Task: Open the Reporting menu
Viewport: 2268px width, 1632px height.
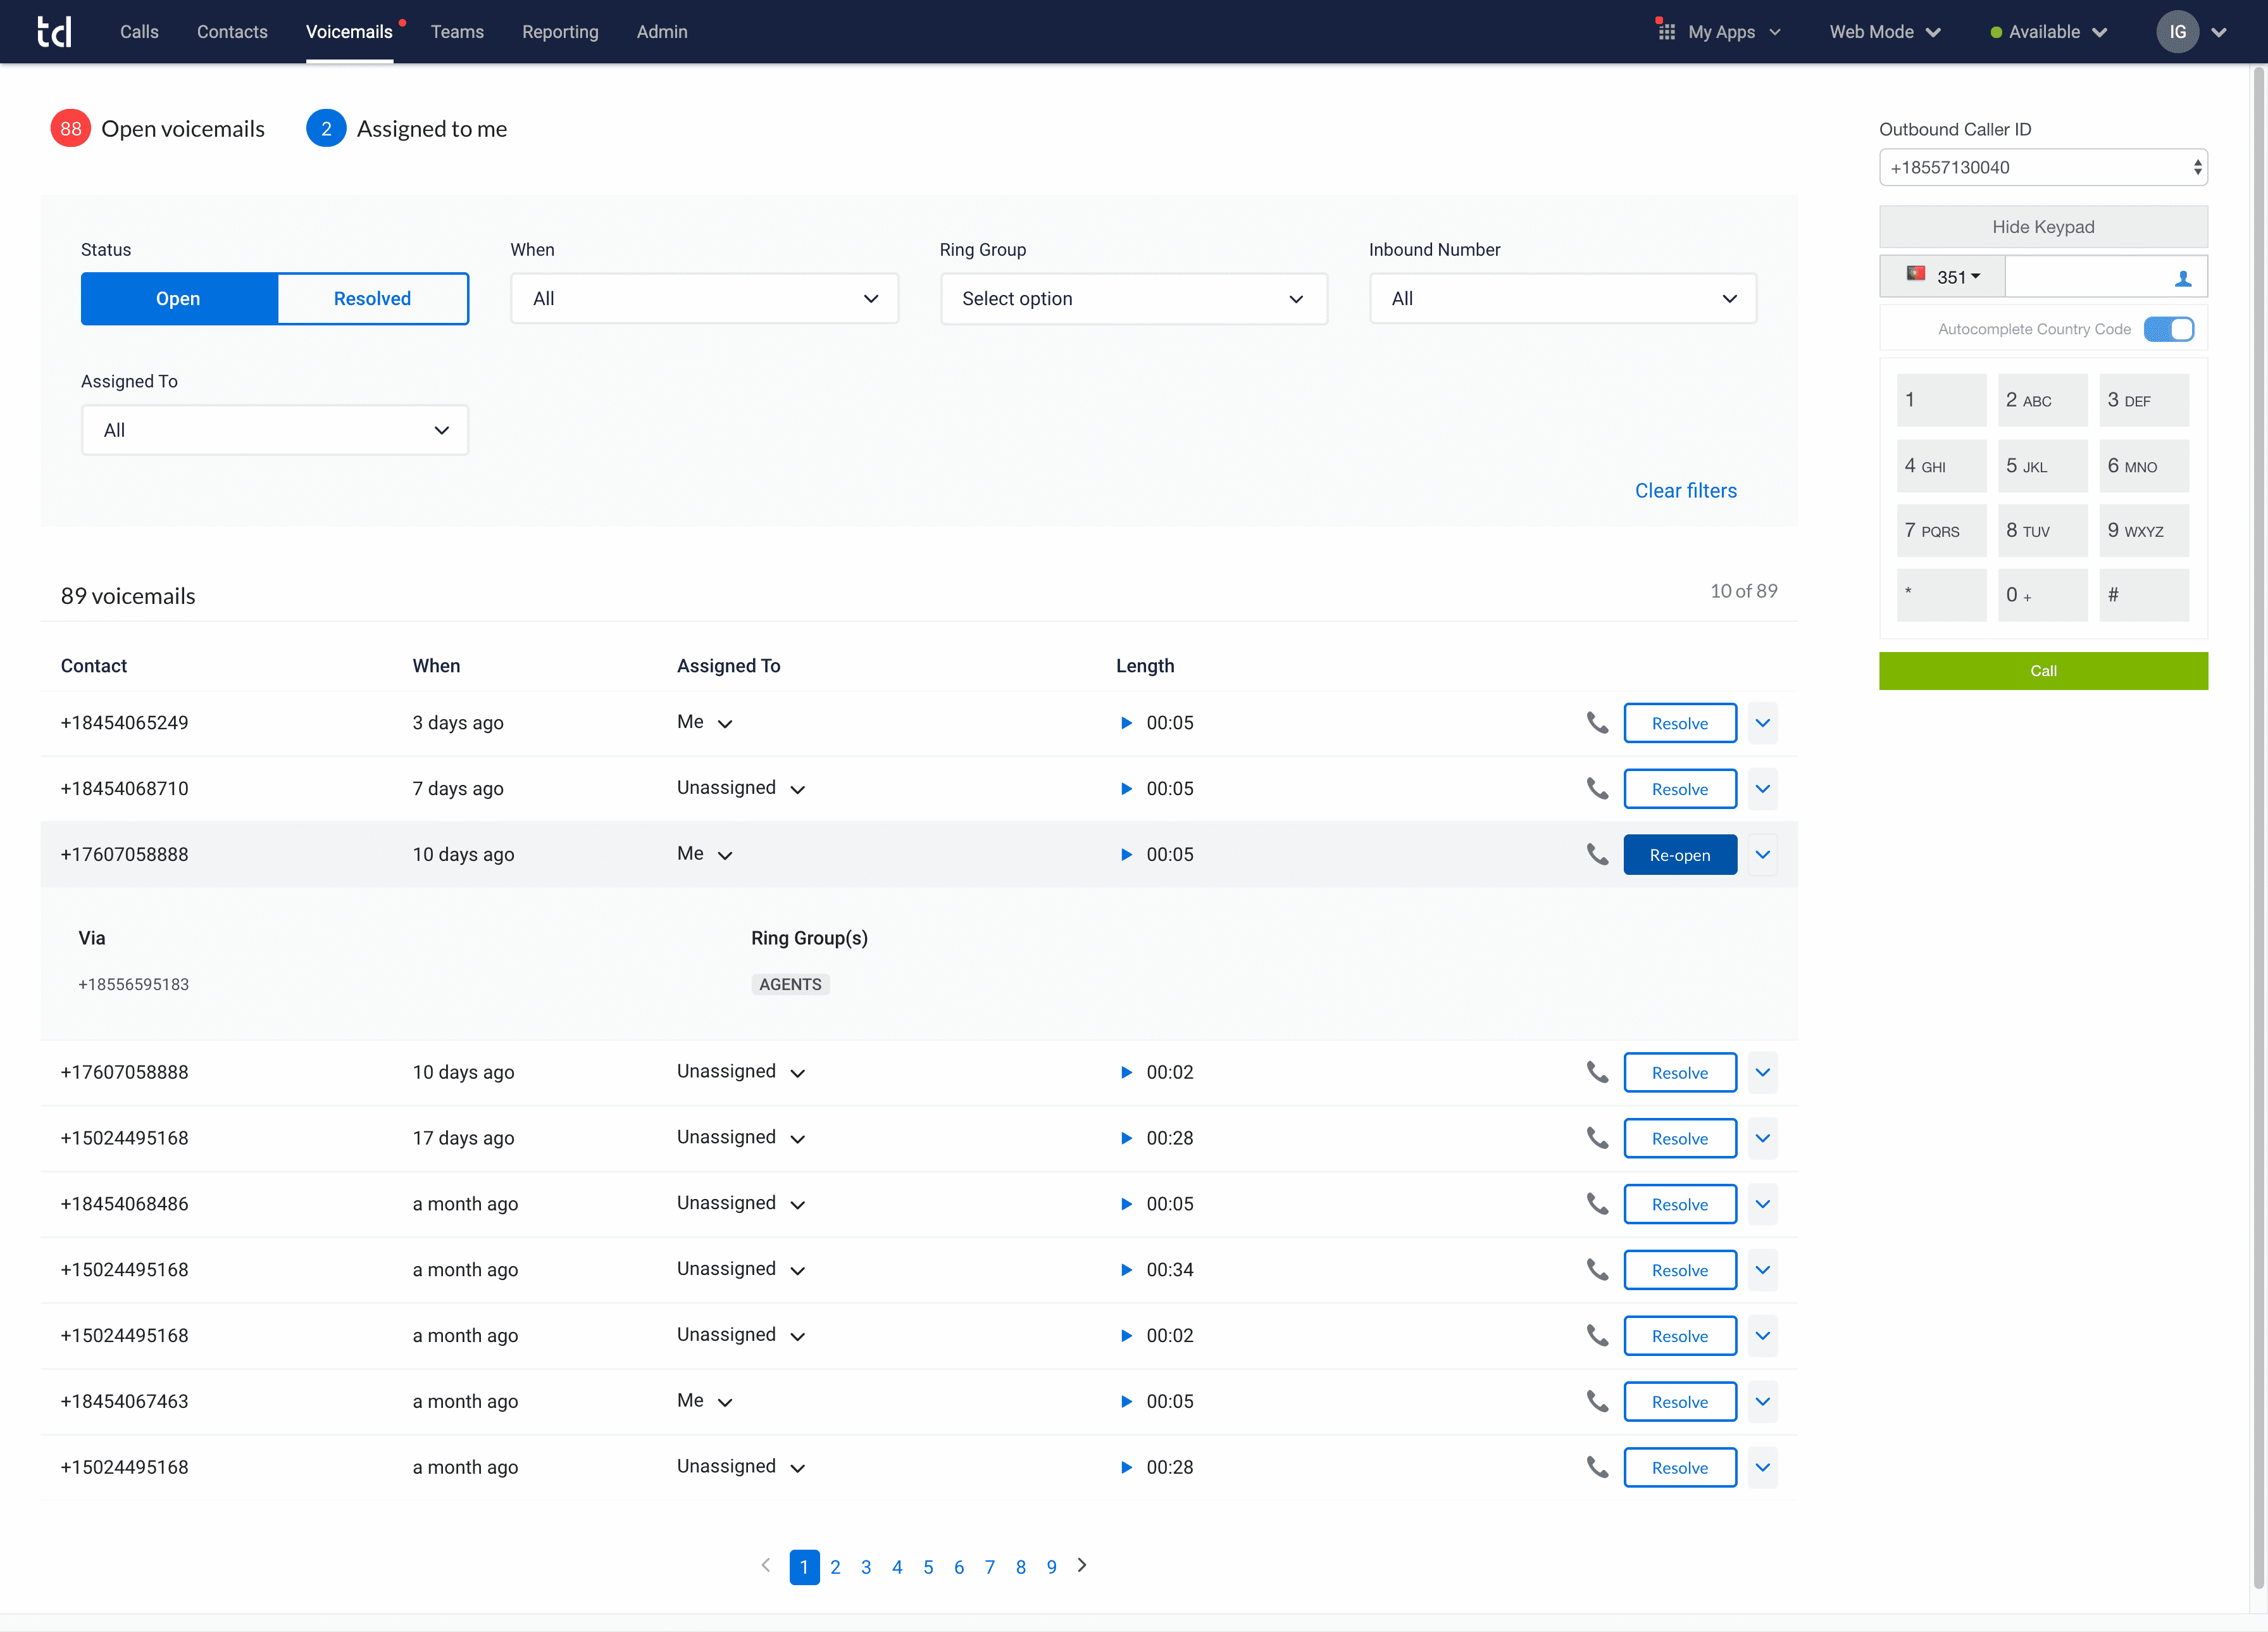Action: pyautogui.click(x=560, y=32)
